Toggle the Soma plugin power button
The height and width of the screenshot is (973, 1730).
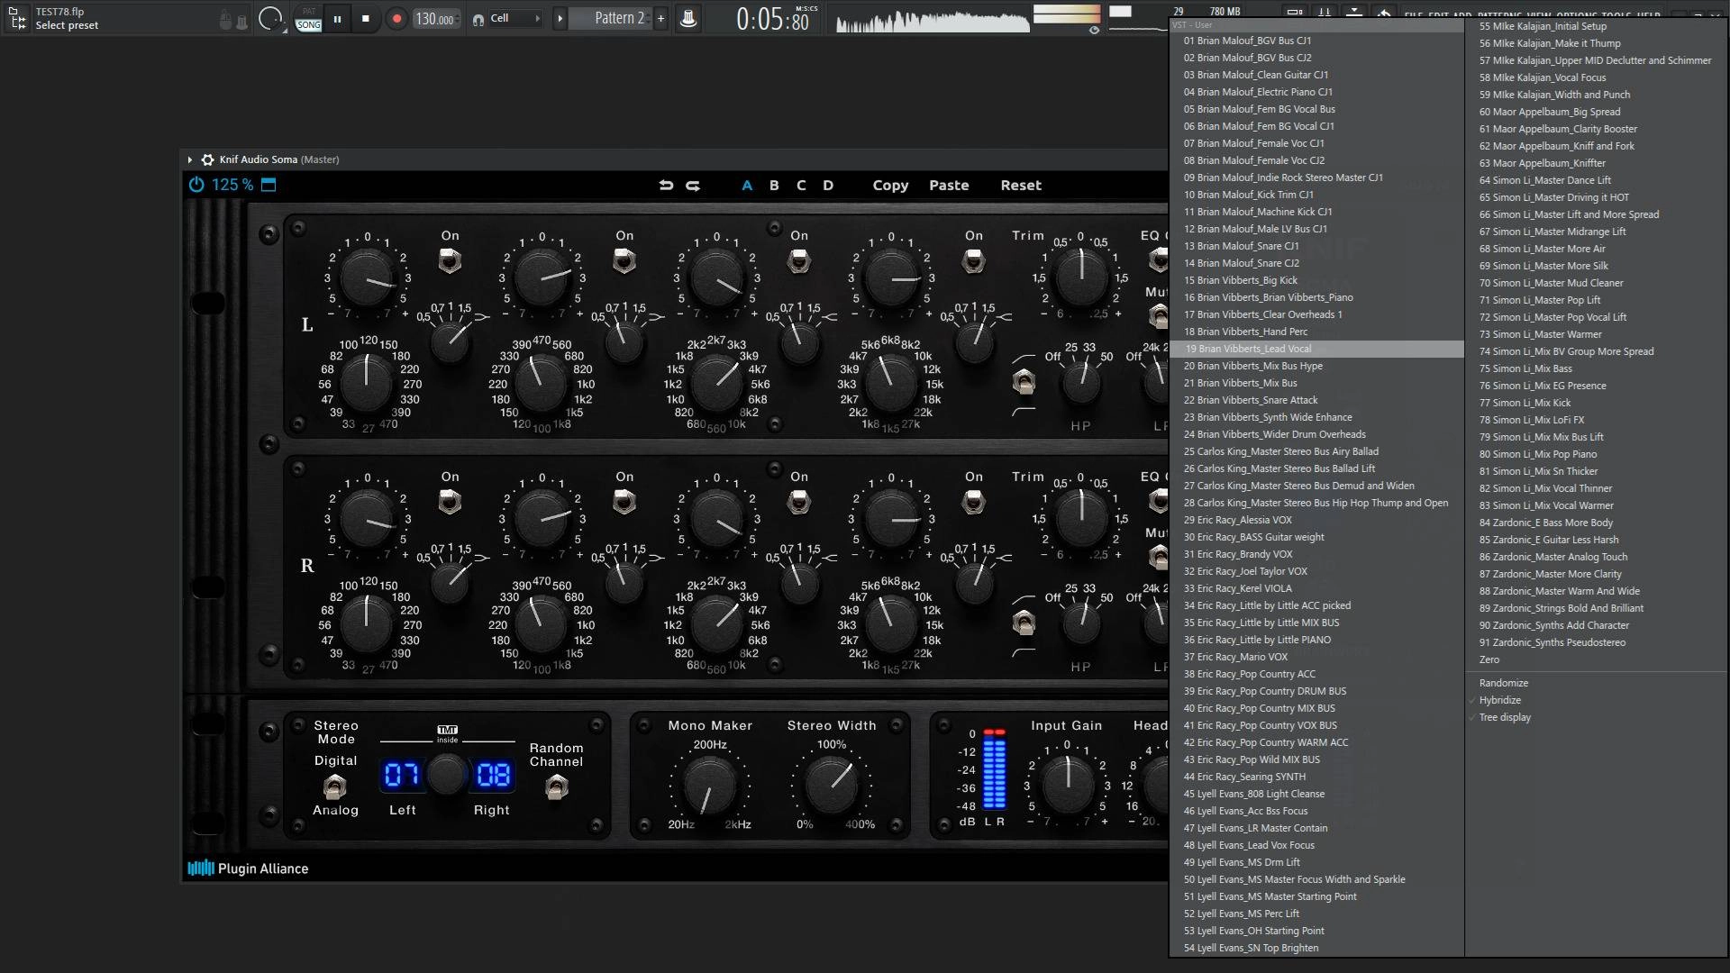coord(196,185)
